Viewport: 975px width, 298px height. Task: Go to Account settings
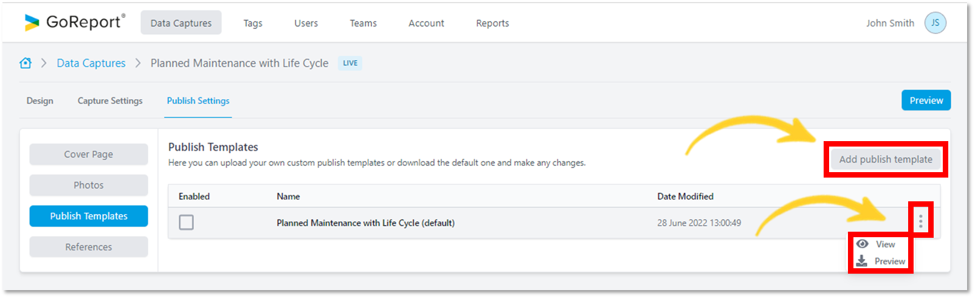(x=426, y=23)
